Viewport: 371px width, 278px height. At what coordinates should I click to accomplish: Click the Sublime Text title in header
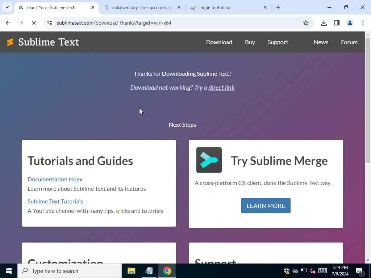pos(49,42)
